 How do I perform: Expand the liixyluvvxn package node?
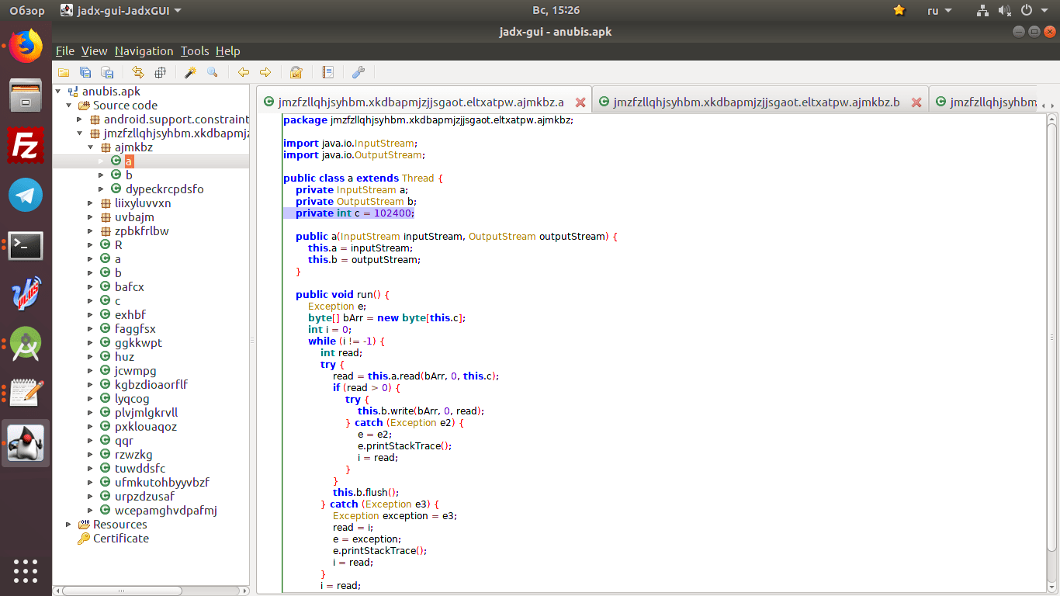(x=91, y=203)
